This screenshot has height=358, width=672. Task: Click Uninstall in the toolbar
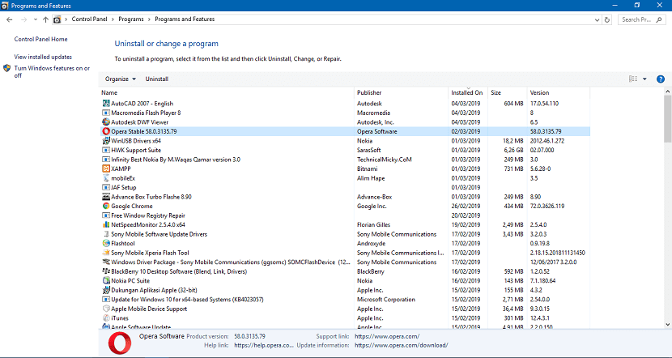point(157,79)
